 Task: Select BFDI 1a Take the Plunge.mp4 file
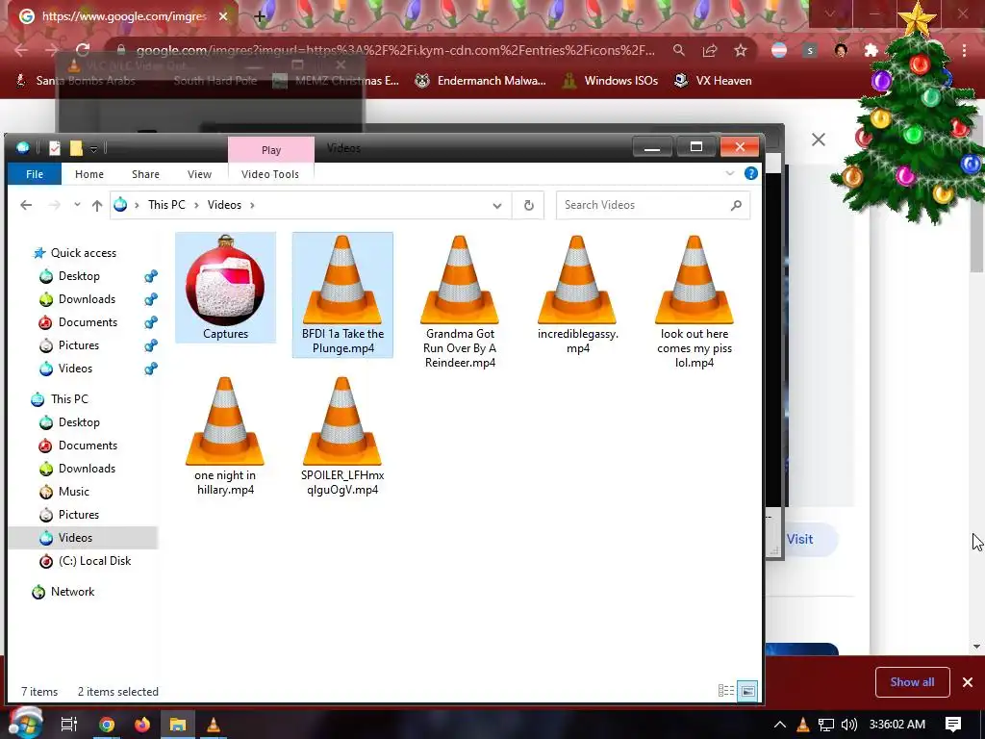(342, 294)
